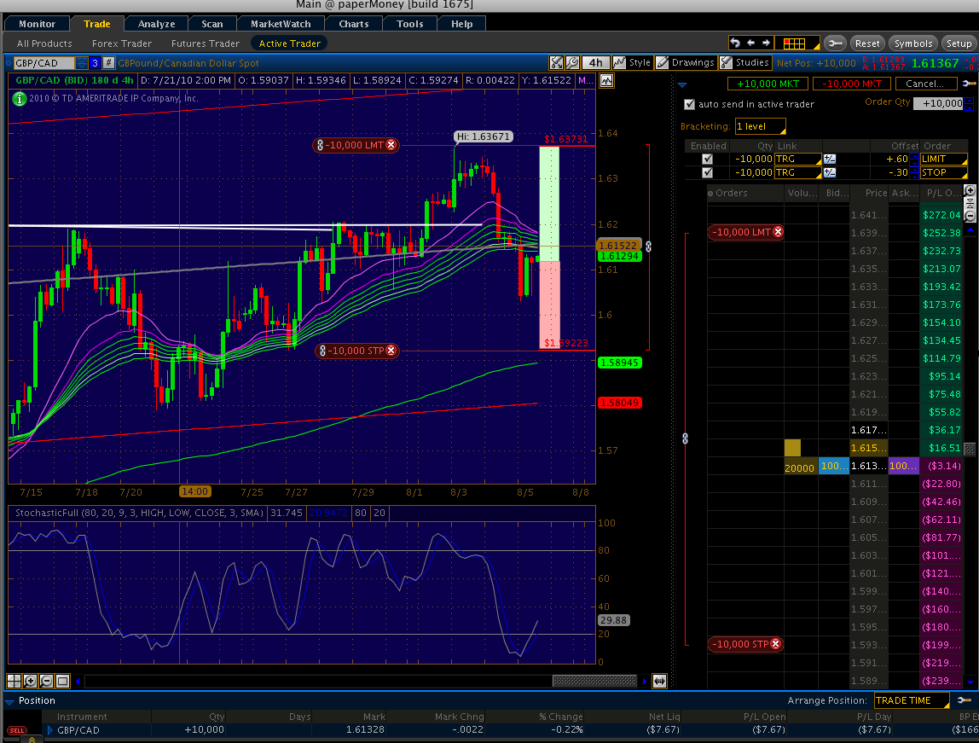Toggle Enabled checkbox for the STOP bracket row
Viewport: 979px width, 743px height.
point(708,173)
